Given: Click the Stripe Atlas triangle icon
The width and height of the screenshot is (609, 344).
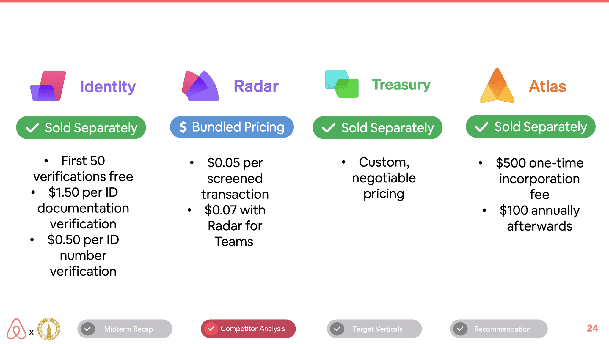Looking at the screenshot, I should [497, 86].
